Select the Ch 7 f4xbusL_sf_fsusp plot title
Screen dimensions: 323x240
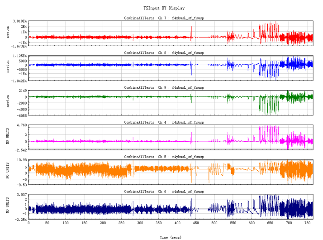pyautogui.click(x=164, y=18)
